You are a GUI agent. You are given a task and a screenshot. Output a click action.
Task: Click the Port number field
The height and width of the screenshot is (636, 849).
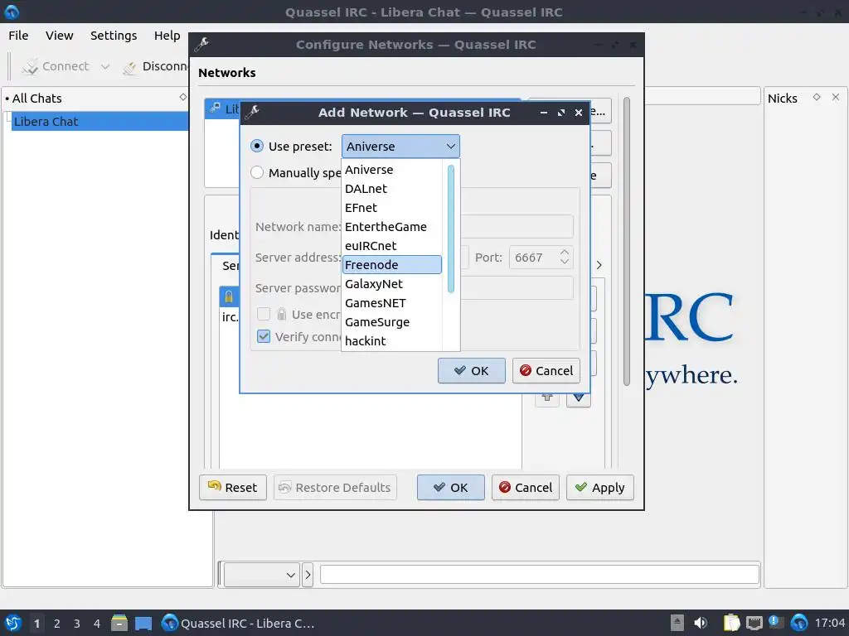coord(534,258)
